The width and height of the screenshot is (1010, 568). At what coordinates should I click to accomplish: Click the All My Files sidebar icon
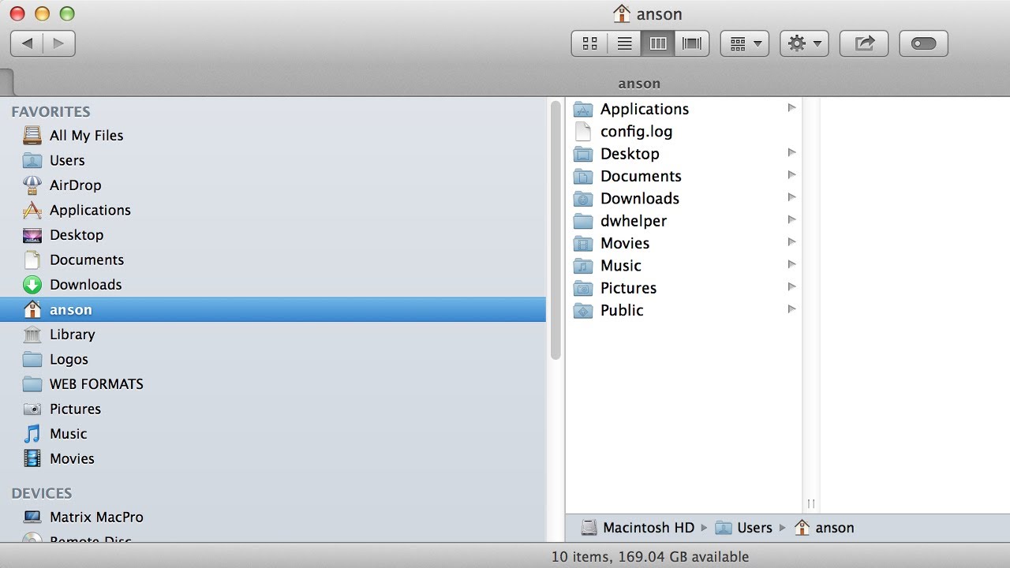(32, 135)
